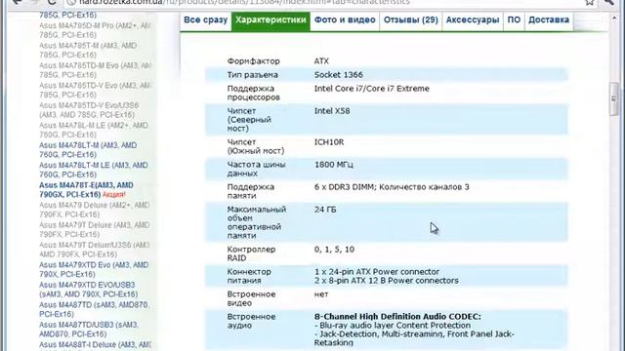Image resolution: width=625 pixels, height=351 pixels.
Task: Open Asus M4A79XTD EVO/USB3 link
Action: [89, 290]
